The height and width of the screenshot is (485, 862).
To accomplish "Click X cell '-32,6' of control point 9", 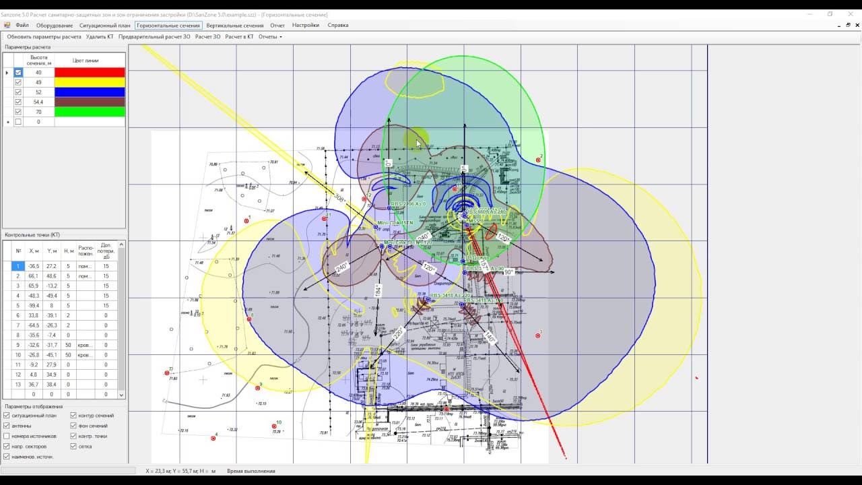I will (34, 345).
